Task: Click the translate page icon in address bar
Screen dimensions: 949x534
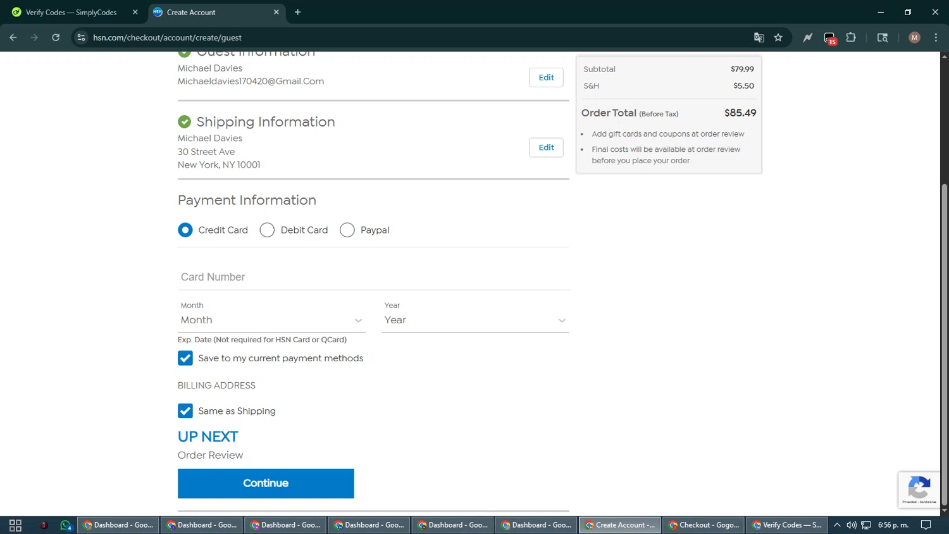Action: tap(759, 38)
